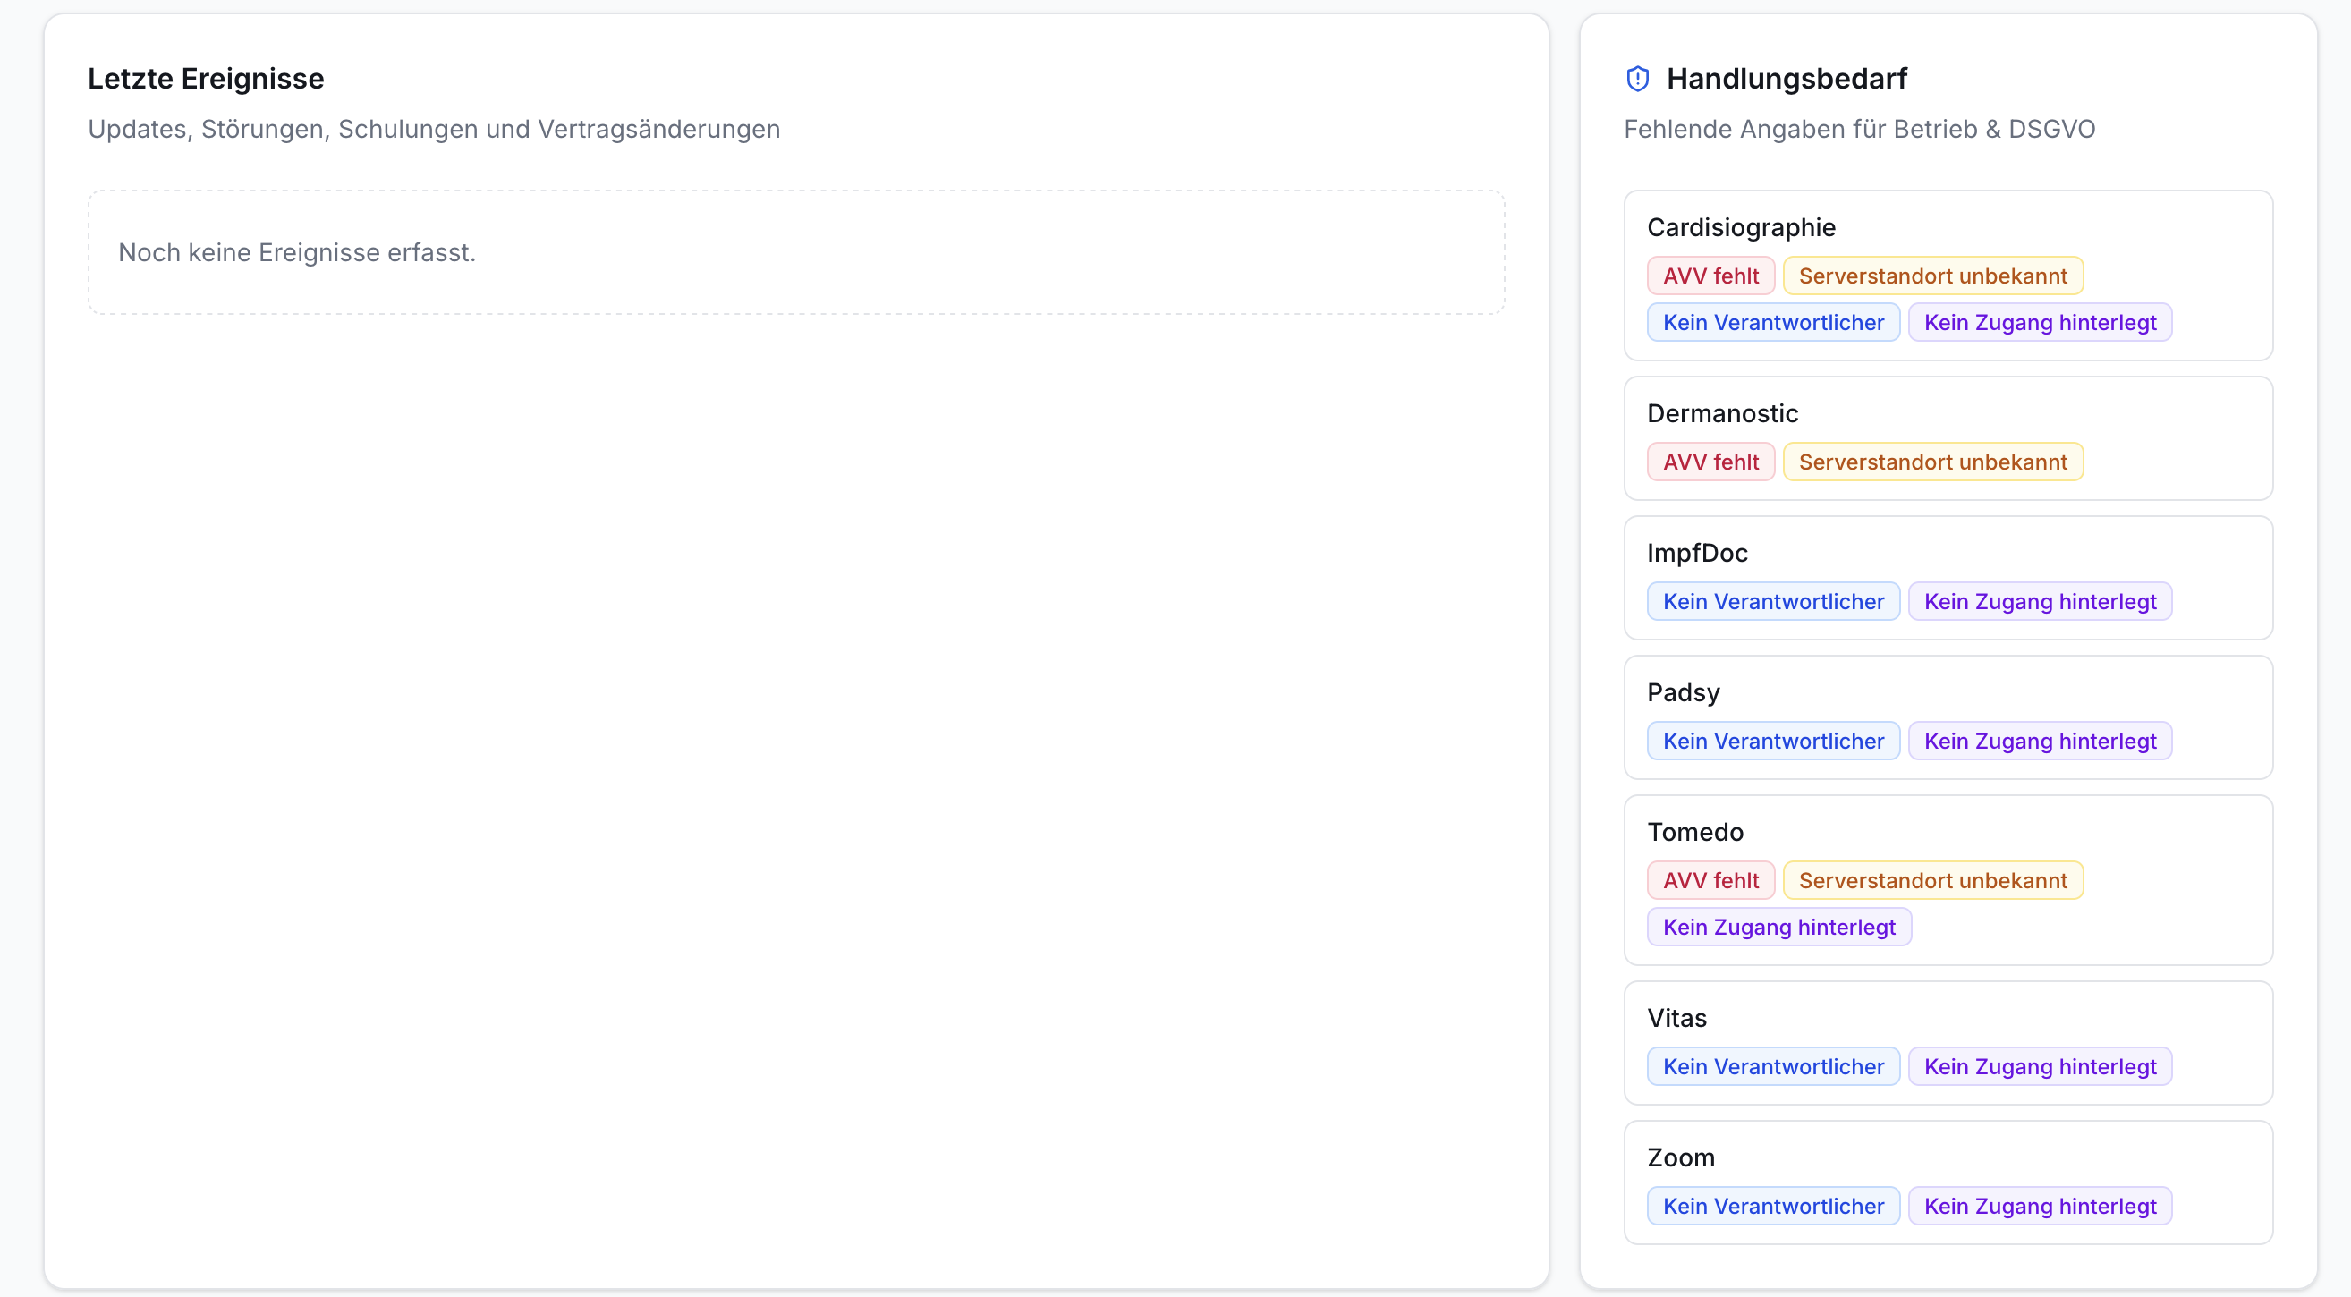Open the ImpfDoc entry

click(x=1948, y=578)
